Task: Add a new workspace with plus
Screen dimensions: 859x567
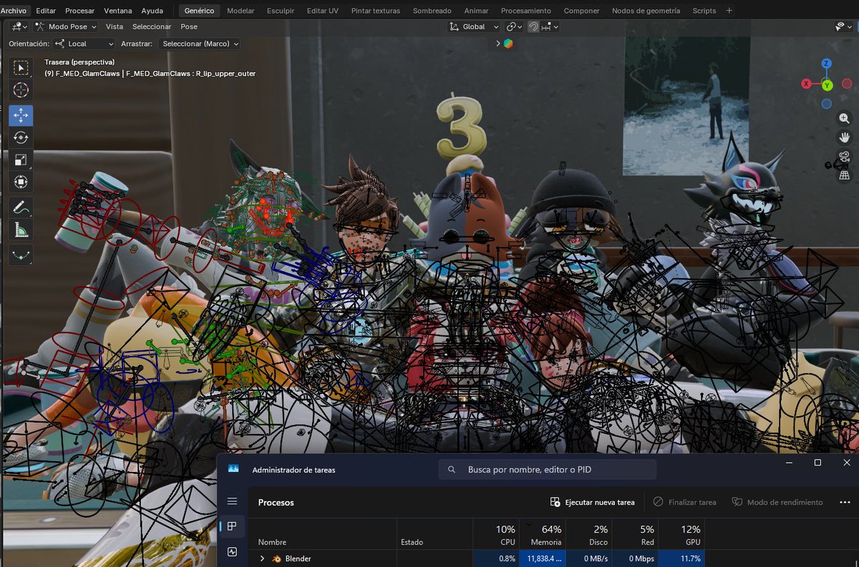Action: tap(729, 11)
